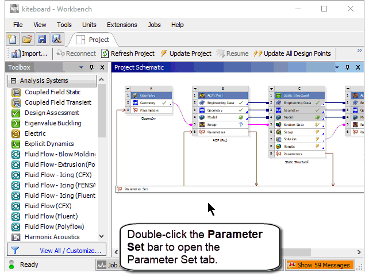Image resolution: width=369 pixels, height=276 pixels.
Task: Open the Extensions menu
Action: tap(122, 25)
